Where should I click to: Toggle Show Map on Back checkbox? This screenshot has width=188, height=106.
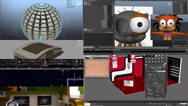(147, 73)
